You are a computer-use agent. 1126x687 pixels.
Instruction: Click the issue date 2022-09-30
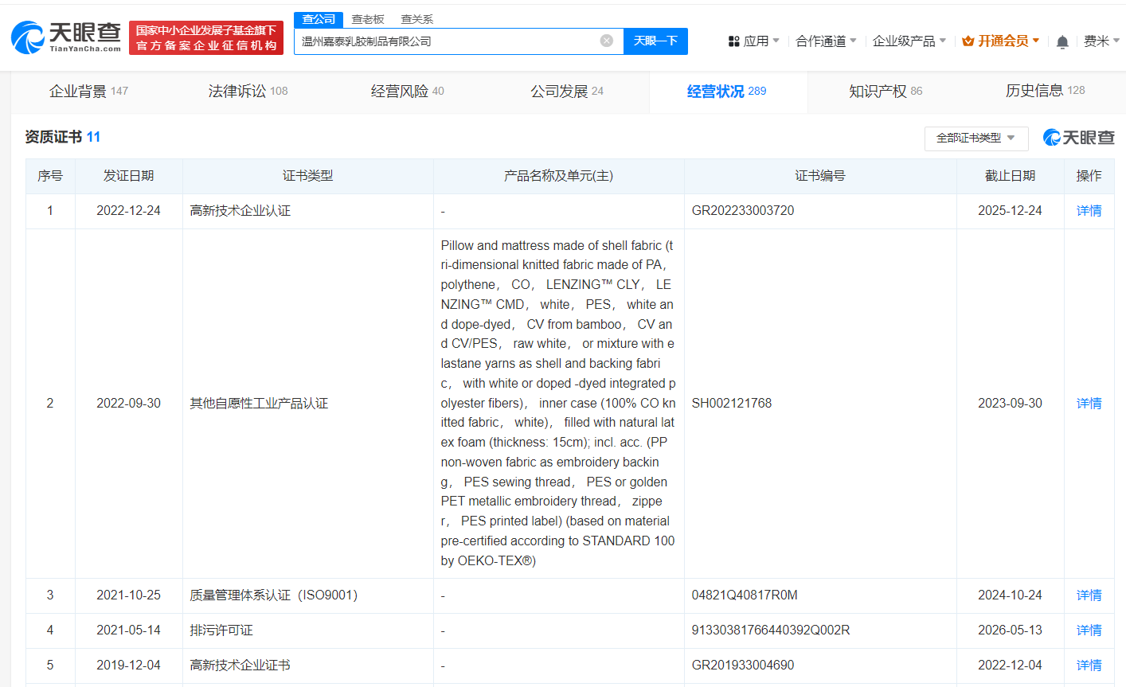click(128, 404)
